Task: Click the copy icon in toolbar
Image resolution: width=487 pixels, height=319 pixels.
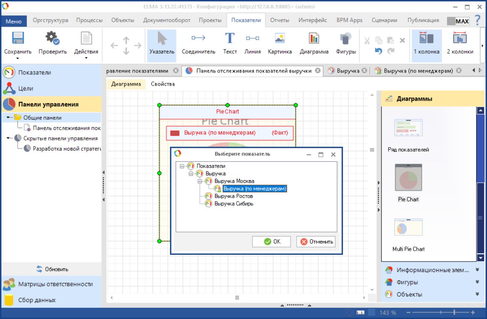Action: click(x=379, y=40)
